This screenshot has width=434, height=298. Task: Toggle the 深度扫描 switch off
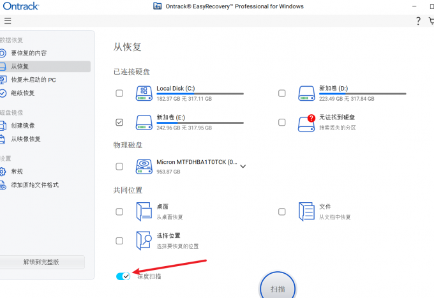click(123, 276)
